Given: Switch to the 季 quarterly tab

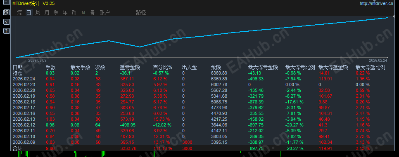Looking at the screenshot, I should [x=56, y=12].
